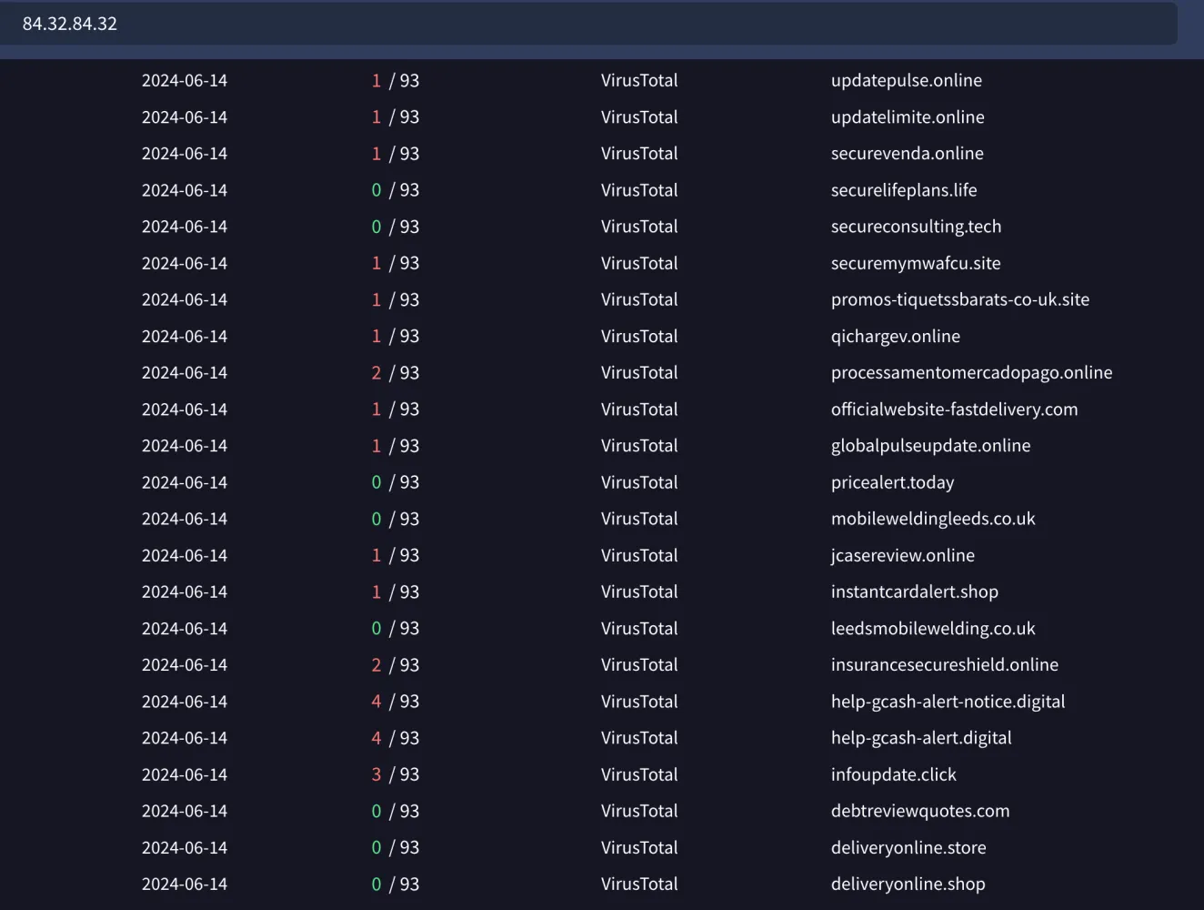Select the domain securemymwafcu.site

pos(916,263)
